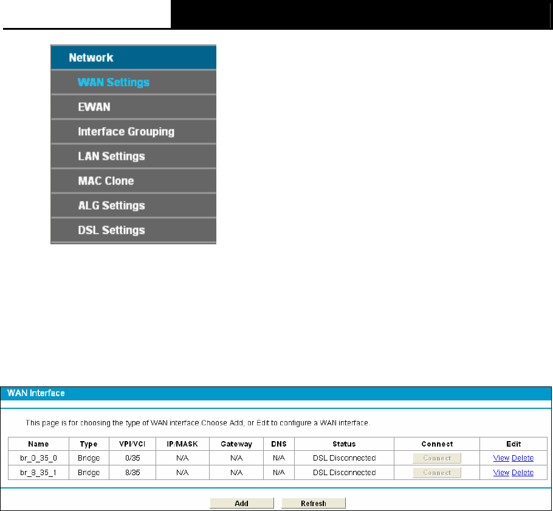The width and height of the screenshot is (553, 511).
Task: Go to Interface Grouping
Action: tap(133, 131)
